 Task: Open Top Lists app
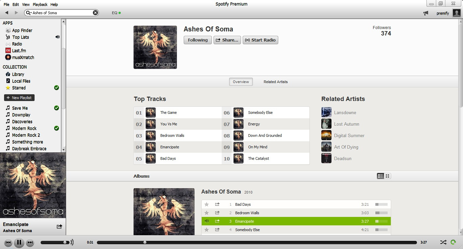point(20,37)
